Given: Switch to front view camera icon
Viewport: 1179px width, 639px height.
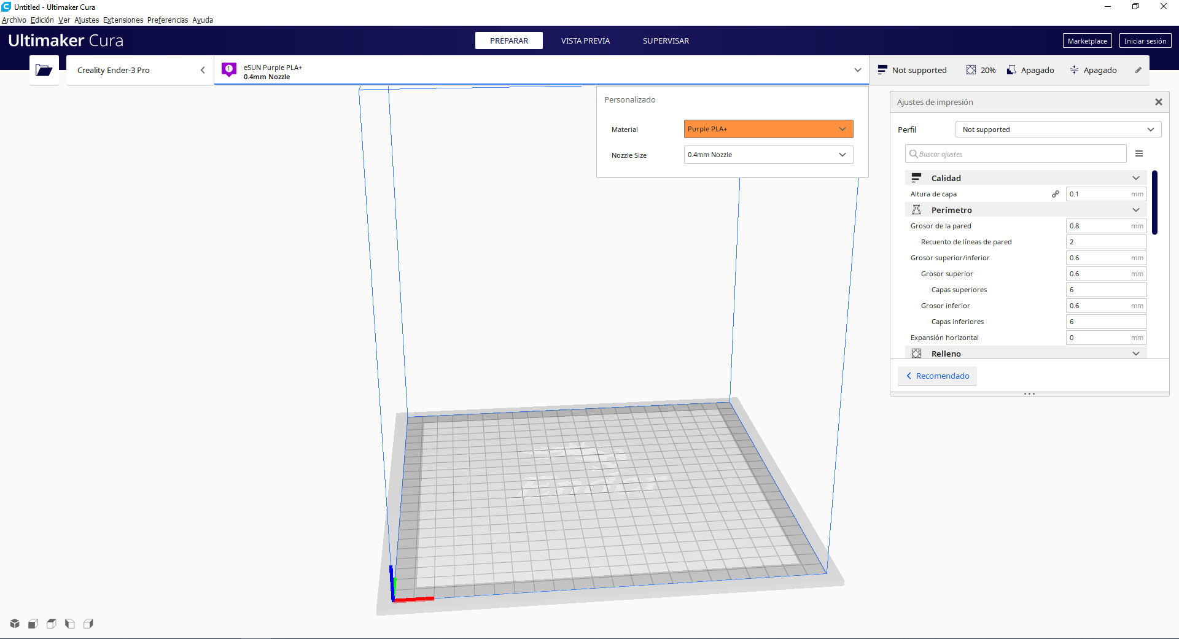Looking at the screenshot, I should click(x=33, y=624).
